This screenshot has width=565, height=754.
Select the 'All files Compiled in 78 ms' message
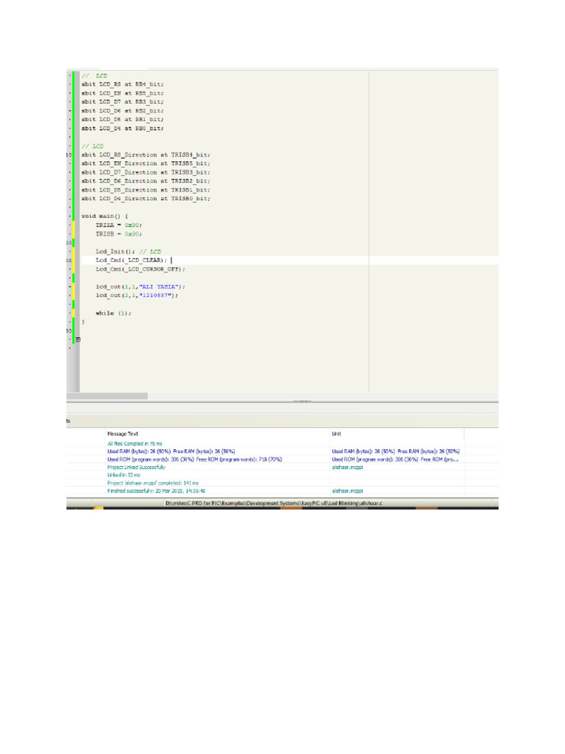135,444
